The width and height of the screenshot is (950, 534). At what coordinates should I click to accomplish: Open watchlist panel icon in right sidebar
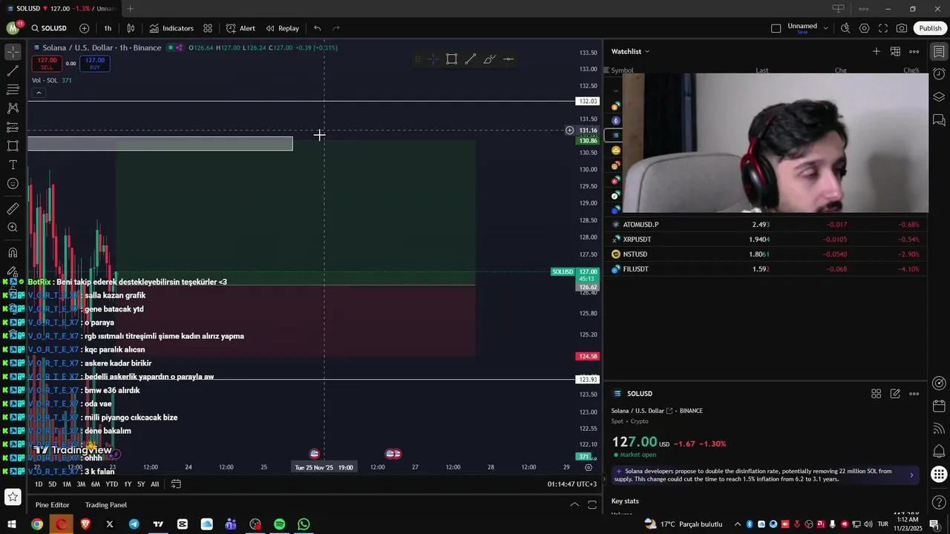[x=939, y=52]
